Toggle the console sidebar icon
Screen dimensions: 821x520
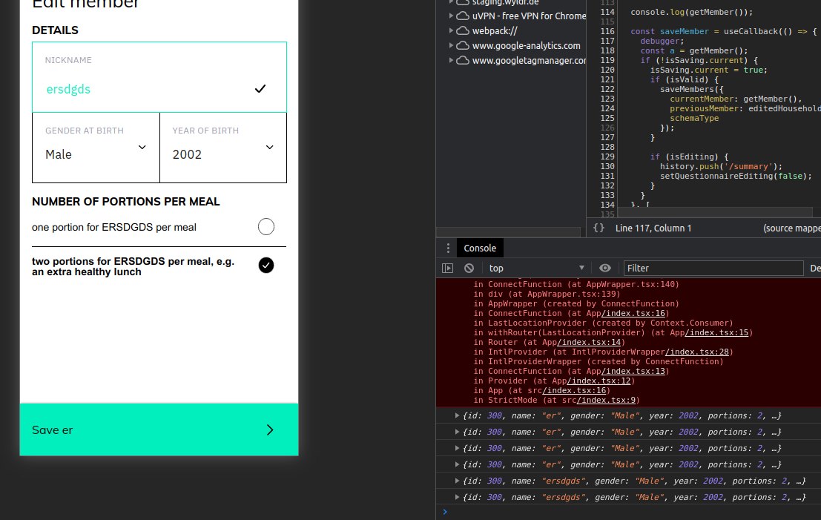[x=447, y=268]
